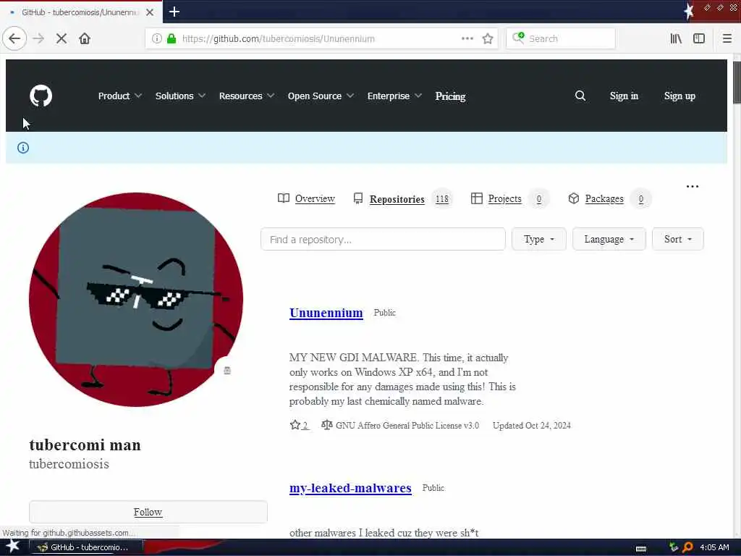The height and width of the screenshot is (556, 741).
Task: Click the tubercomi man profile avatar
Action: point(136,299)
